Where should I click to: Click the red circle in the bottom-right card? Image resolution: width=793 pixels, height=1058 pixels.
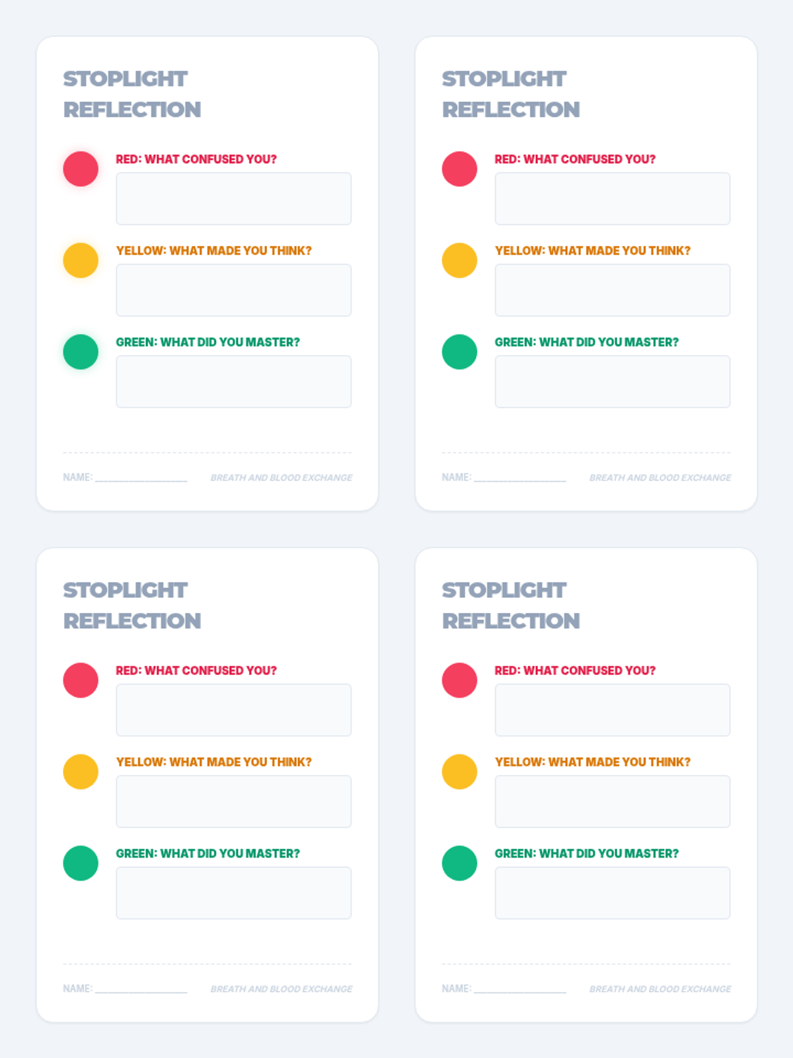tap(459, 680)
